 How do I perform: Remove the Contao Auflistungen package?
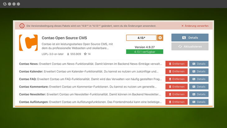(176, 102)
